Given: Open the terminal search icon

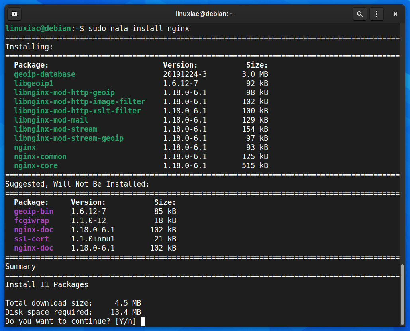Looking at the screenshot, I should point(359,14).
